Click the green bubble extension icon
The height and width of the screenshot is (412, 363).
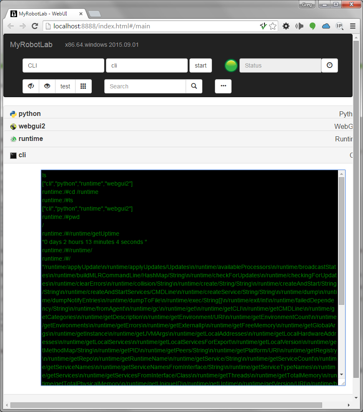[313, 26]
